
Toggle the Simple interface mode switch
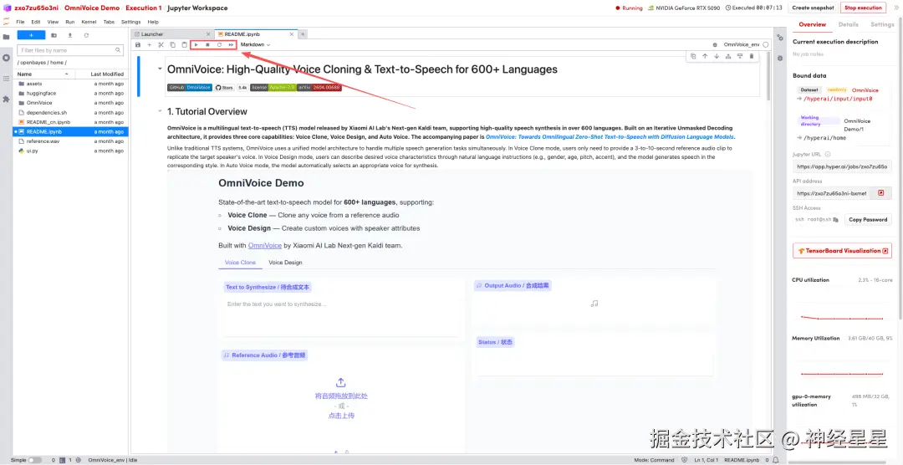pos(34,460)
